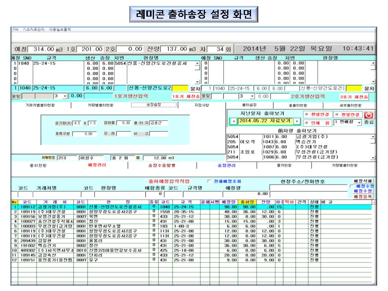Select first 판별연결 radio option
This screenshot has height=291, width=388.
tap(318, 114)
